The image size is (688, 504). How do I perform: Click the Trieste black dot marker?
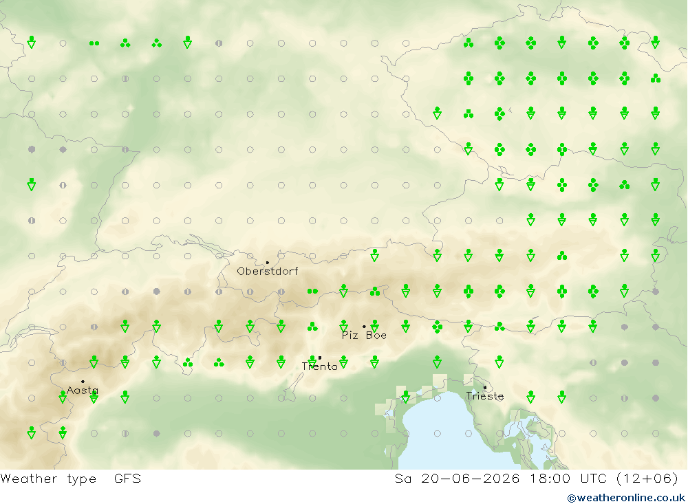click(485, 387)
